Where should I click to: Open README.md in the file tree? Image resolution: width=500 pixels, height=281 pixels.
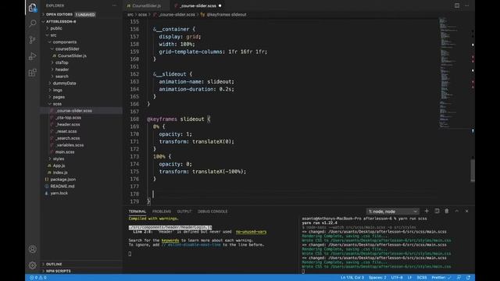click(62, 186)
